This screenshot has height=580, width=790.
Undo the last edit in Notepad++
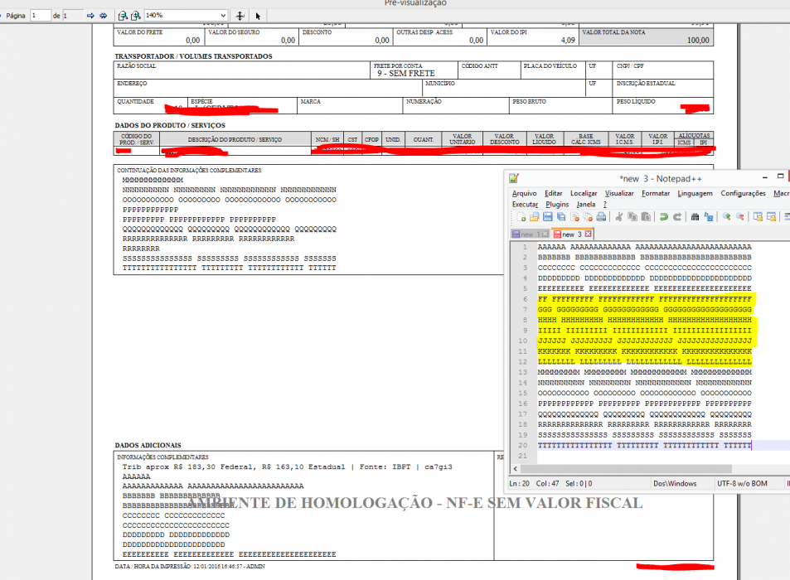tap(663, 217)
